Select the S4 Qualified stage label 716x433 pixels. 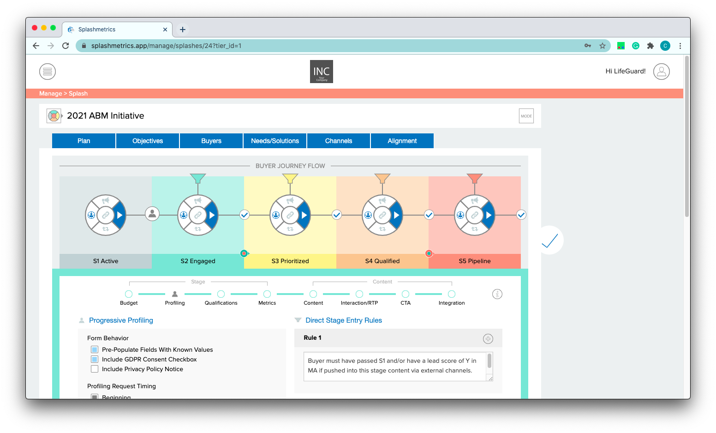click(x=382, y=261)
